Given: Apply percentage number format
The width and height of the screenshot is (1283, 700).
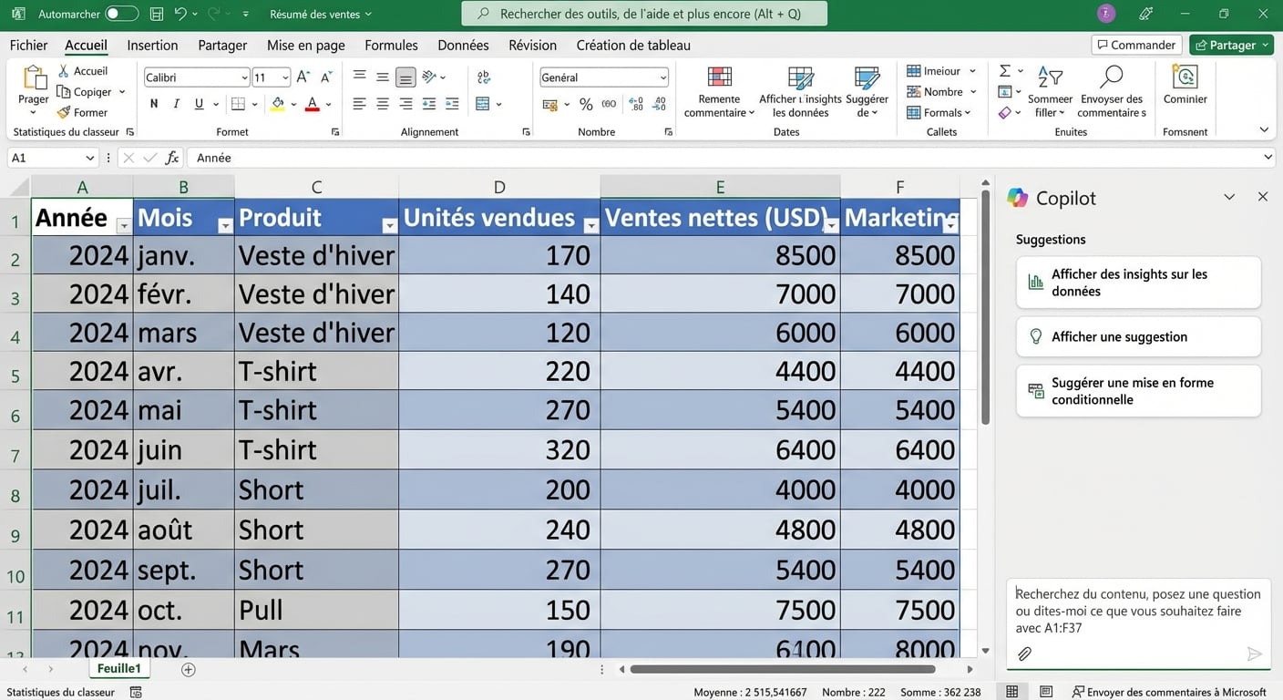Looking at the screenshot, I should pyautogui.click(x=587, y=104).
